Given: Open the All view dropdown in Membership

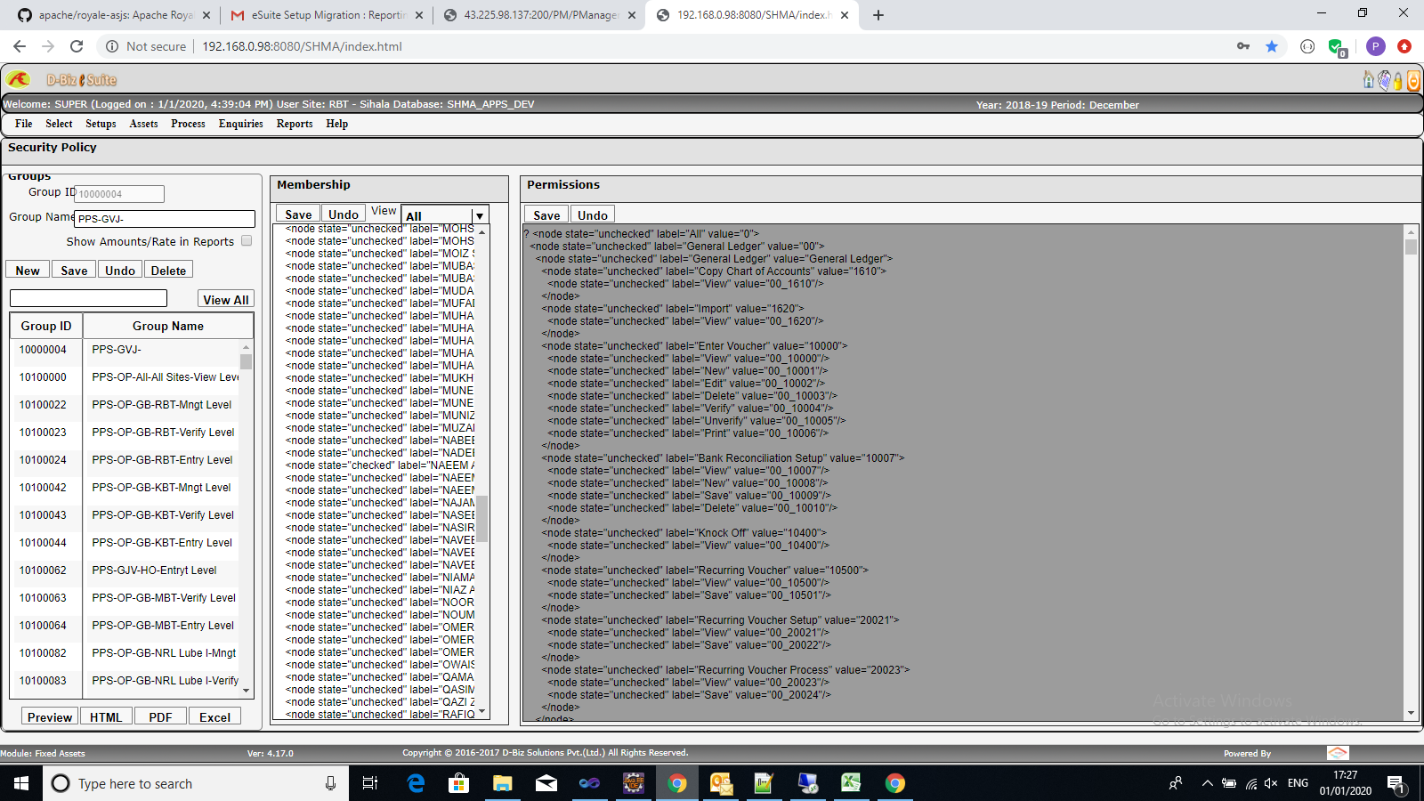Looking at the screenshot, I should [x=479, y=214].
